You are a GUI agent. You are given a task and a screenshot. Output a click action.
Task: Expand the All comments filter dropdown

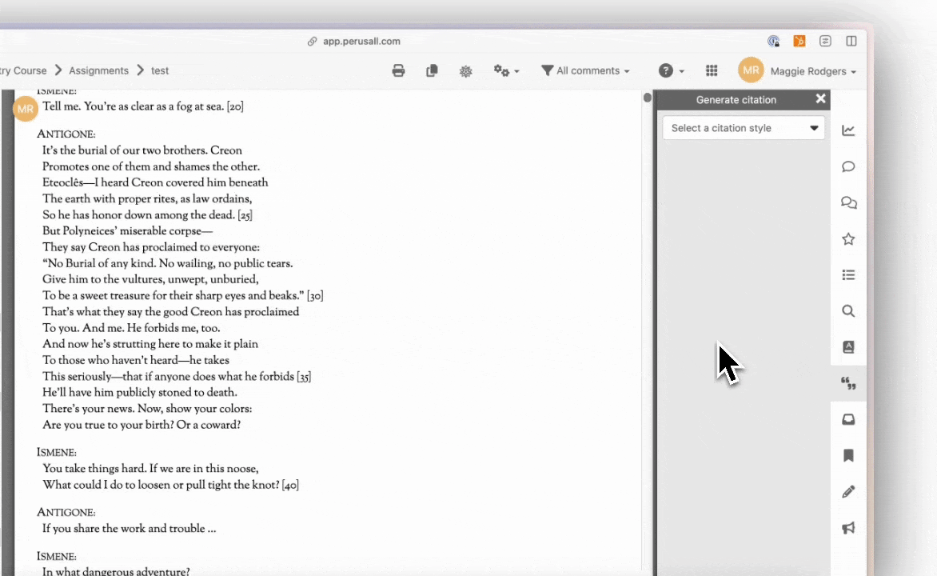pyautogui.click(x=585, y=71)
